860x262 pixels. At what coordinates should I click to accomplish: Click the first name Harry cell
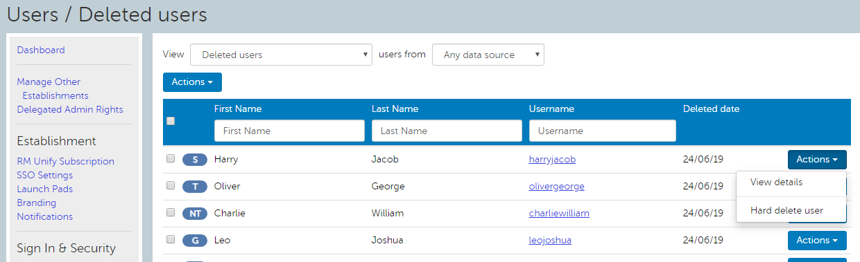[226, 160]
